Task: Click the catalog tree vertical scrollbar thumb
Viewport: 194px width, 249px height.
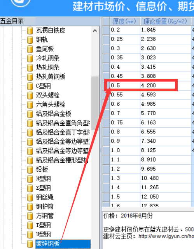Action: coord(95,103)
